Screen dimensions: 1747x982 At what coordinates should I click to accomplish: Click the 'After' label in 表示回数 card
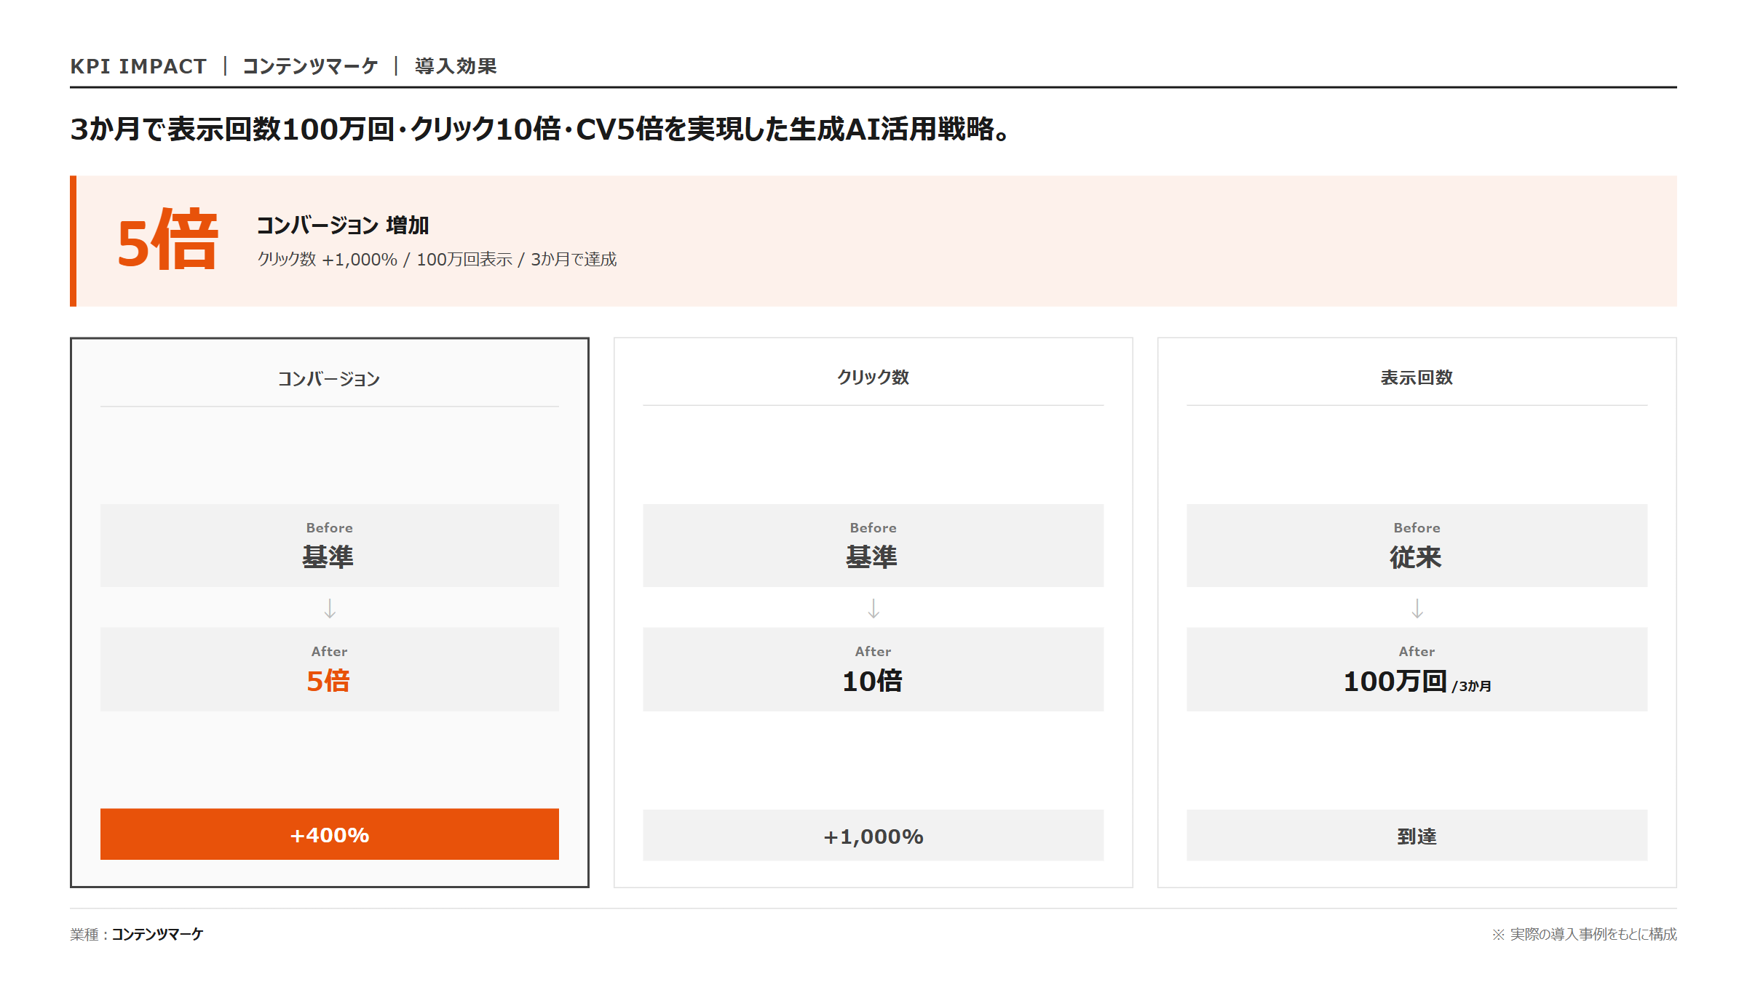coord(1417,652)
